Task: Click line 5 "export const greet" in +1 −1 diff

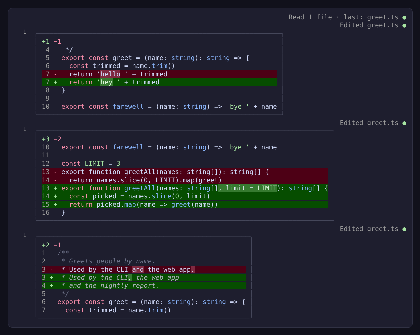Action: pyautogui.click(x=155, y=58)
